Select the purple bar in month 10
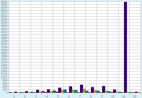 click(x=114, y=91)
